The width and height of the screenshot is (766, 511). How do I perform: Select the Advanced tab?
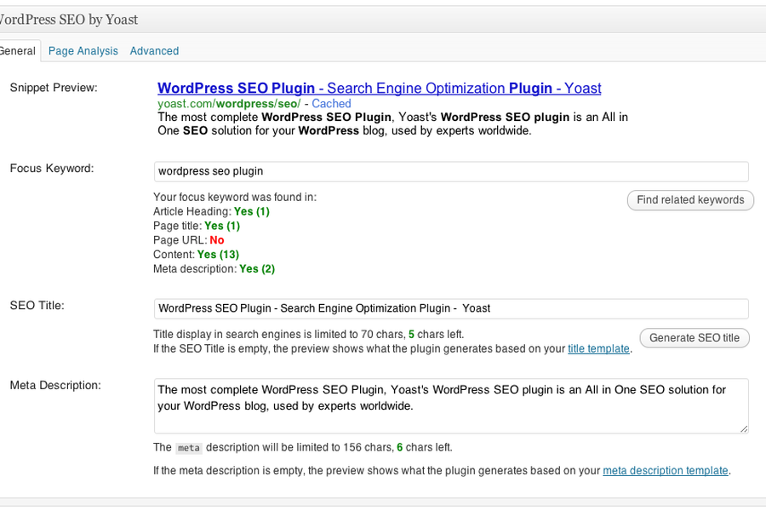(x=154, y=51)
